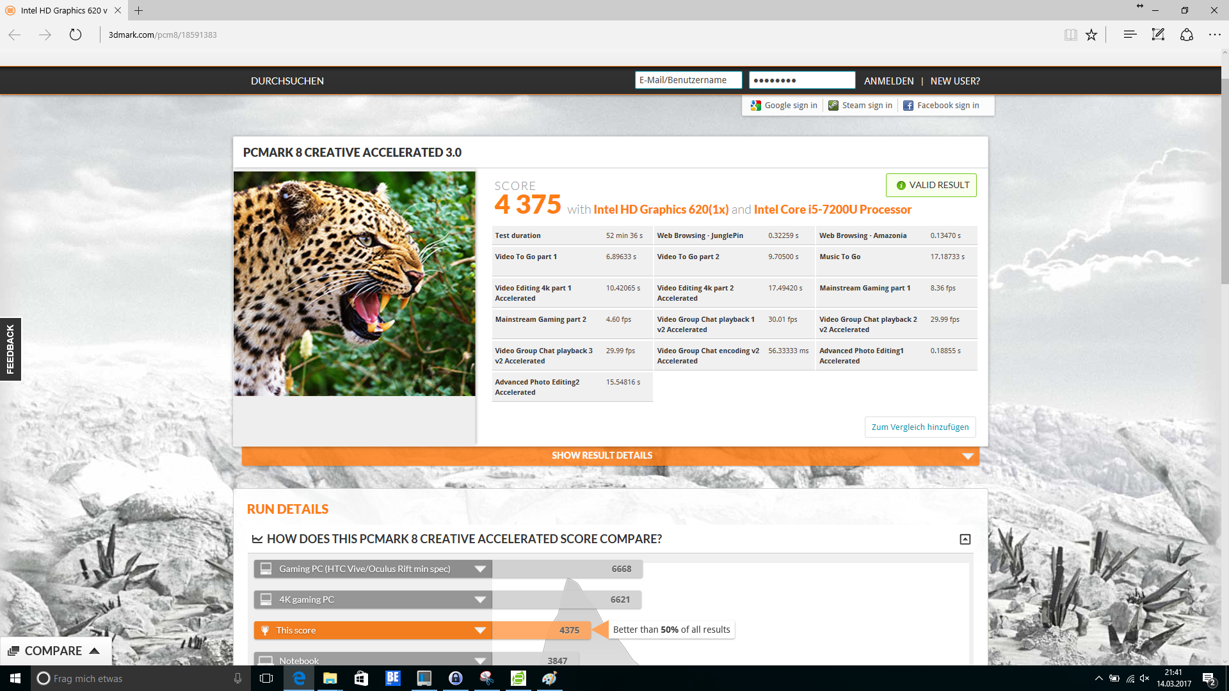The image size is (1229, 691).
Task: Open the Windows Task View icon
Action: (x=266, y=678)
